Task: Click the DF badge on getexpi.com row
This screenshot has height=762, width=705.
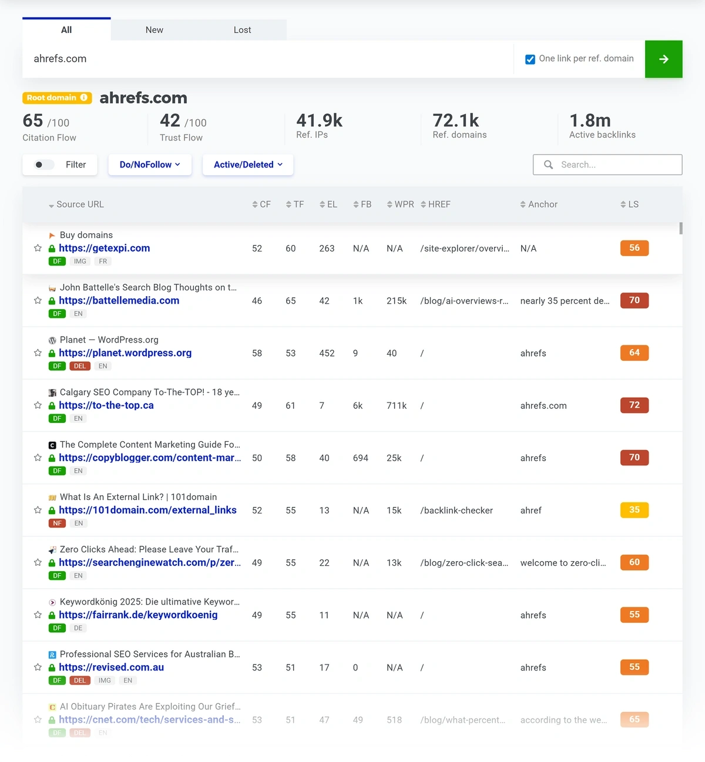Action: 57,261
